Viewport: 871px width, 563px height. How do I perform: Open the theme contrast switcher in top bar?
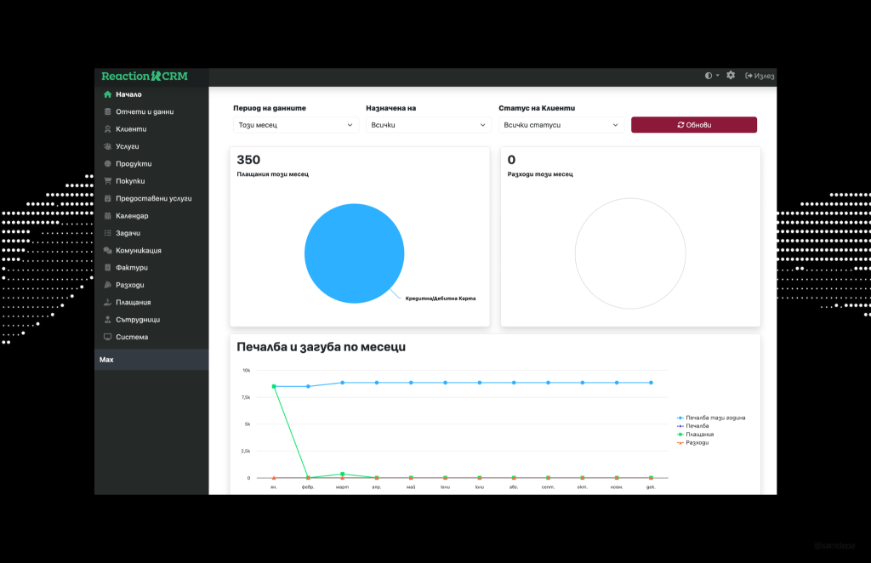click(712, 76)
